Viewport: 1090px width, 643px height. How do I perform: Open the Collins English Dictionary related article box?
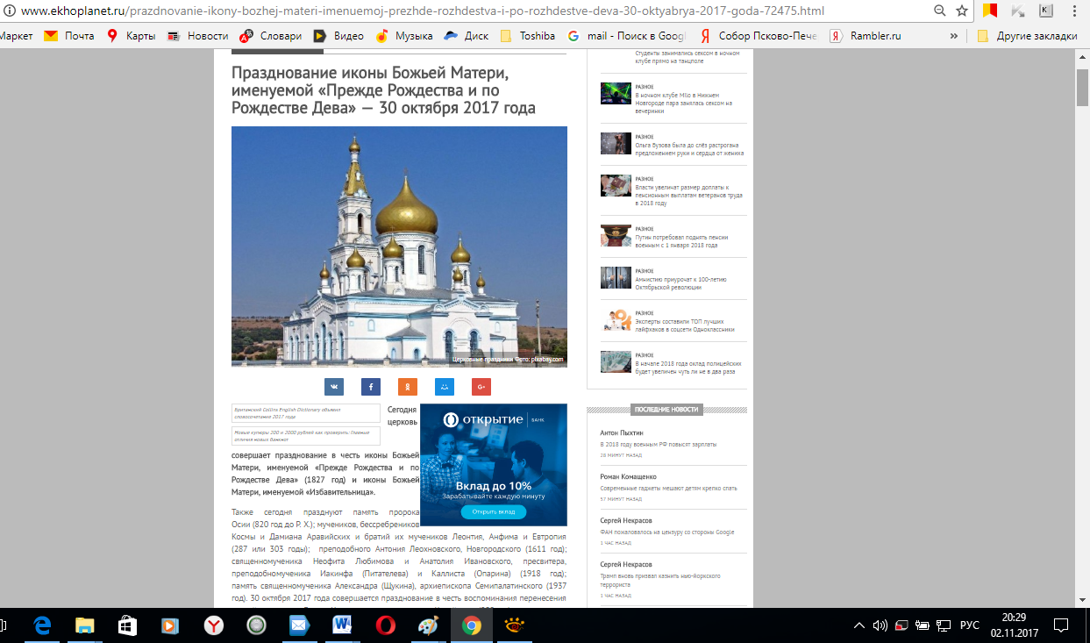306,413
